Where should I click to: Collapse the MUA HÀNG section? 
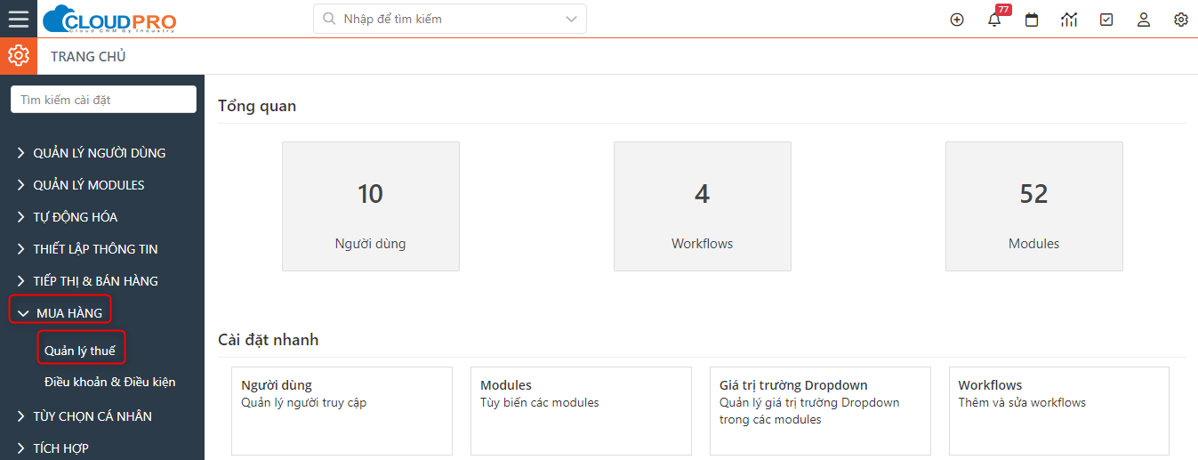(60, 313)
